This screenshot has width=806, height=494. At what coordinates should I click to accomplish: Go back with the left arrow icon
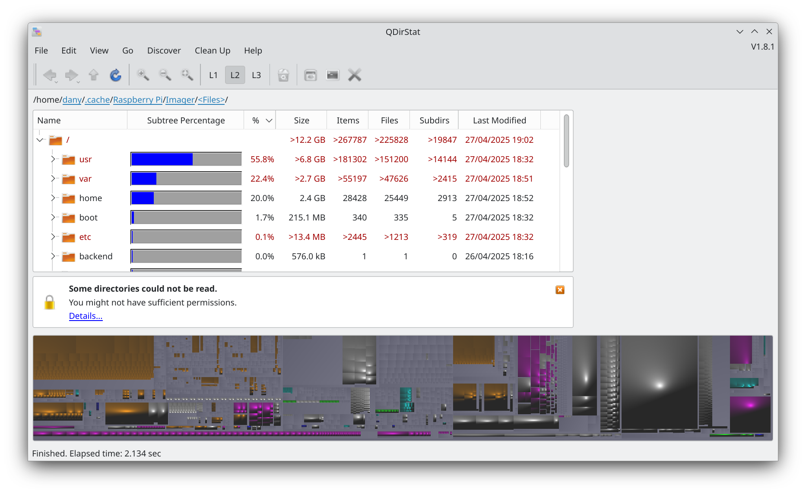[50, 75]
